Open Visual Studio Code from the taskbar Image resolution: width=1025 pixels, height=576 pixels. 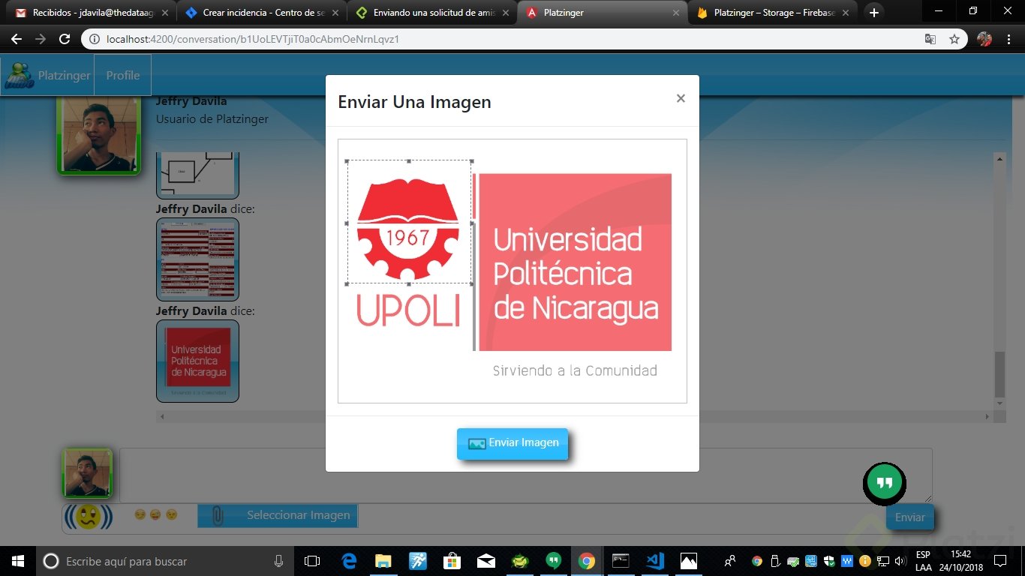coord(654,561)
